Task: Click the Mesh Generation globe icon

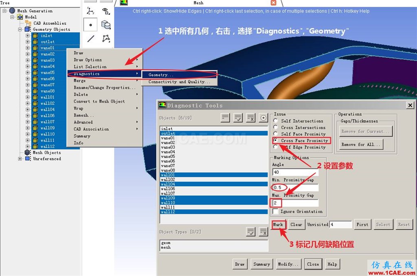Action: pyautogui.click(x=12, y=11)
